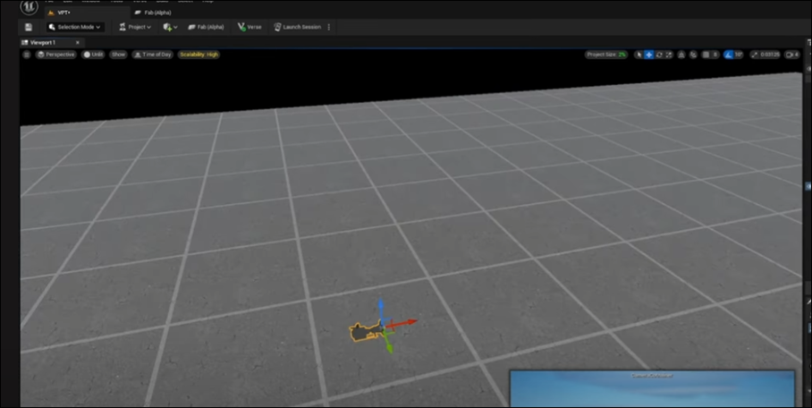
Task: Select the cursor select-objects tool
Action: coord(639,55)
